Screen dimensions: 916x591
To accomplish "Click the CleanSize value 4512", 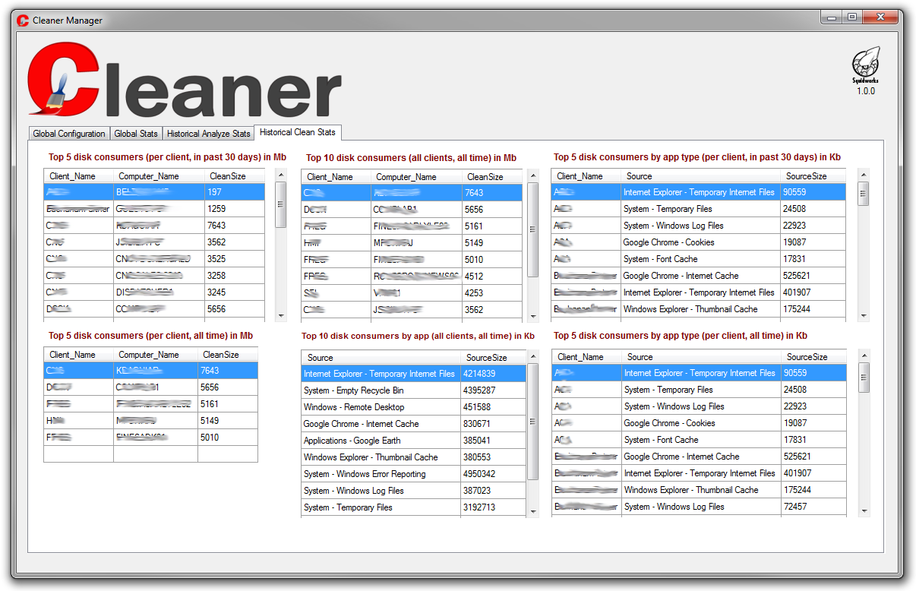I will (492, 277).
